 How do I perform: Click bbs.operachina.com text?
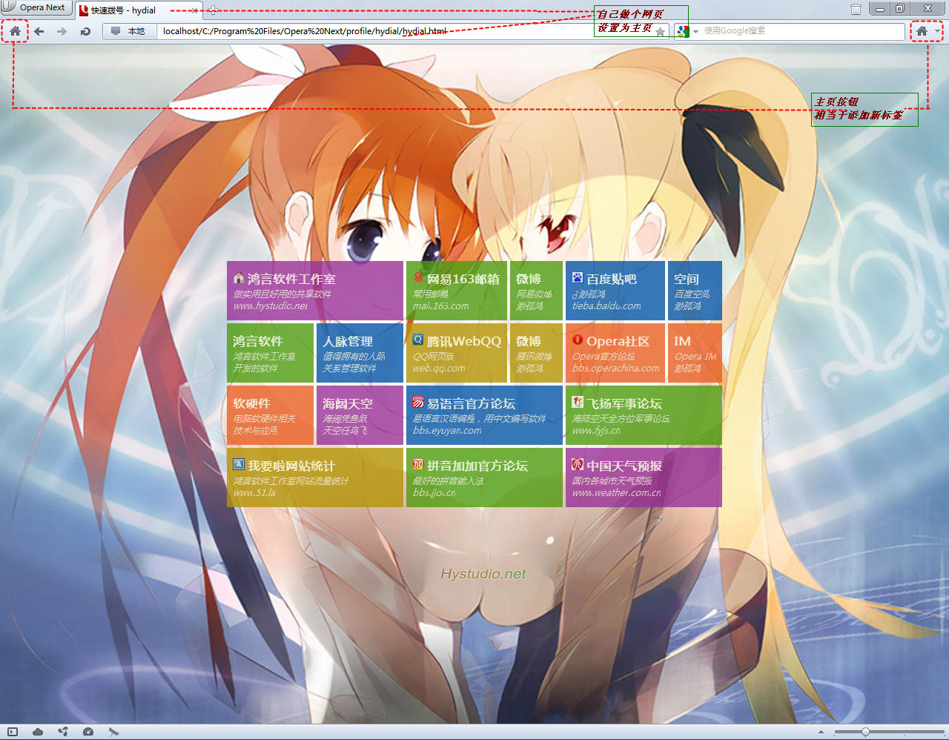[615, 369]
